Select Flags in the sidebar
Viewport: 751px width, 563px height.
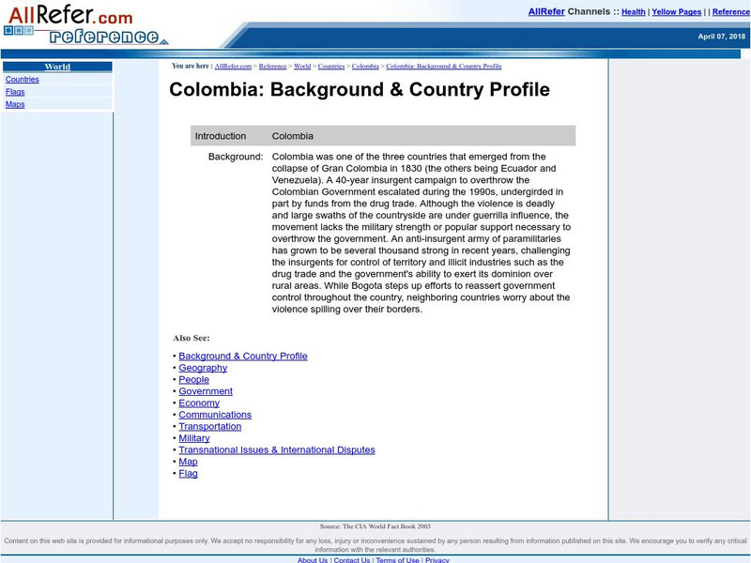coord(16,91)
